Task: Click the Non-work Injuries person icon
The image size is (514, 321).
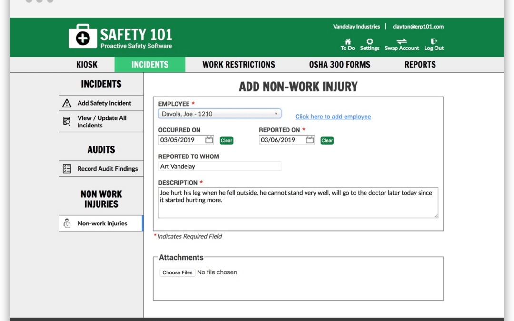Action: pyautogui.click(x=67, y=224)
